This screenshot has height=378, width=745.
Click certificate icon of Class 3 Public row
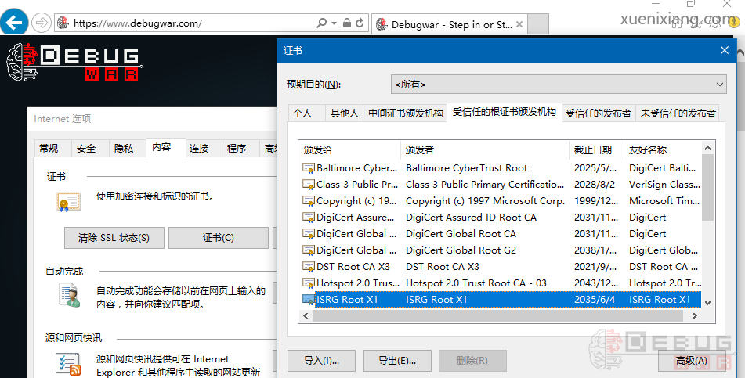[x=309, y=184]
